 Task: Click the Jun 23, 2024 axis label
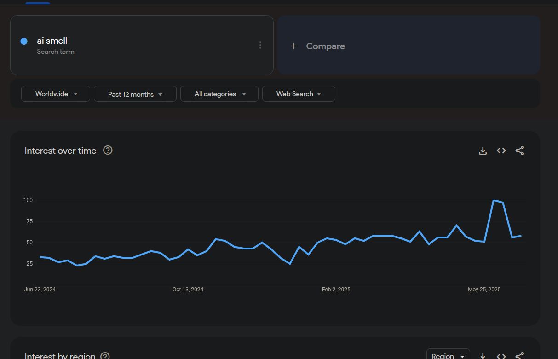[x=40, y=290]
